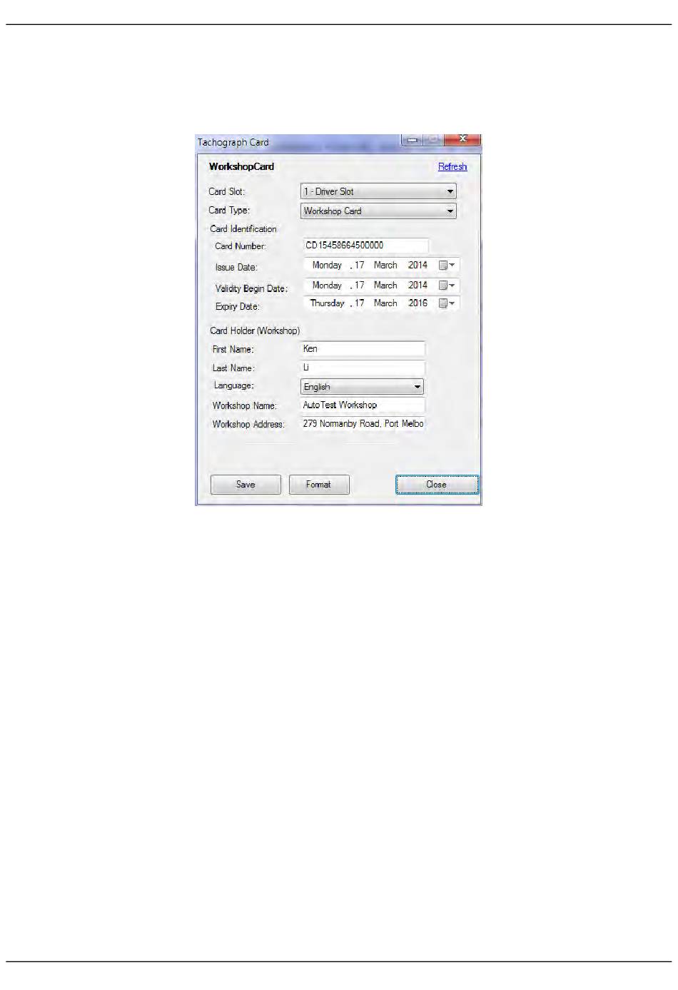Viewport: 678px width, 990px height.
Task: Open the Issue Date calendar picker
Action: click(447, 266)
